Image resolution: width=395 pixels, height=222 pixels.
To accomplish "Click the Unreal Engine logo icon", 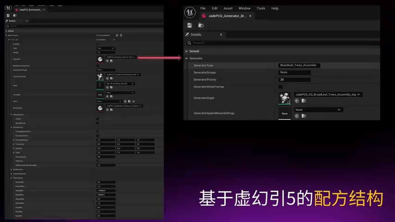I will 190,12.
